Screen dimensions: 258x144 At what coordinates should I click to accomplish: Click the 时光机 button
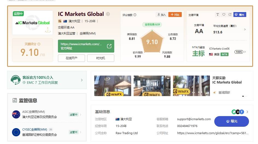tap(101, 58)
